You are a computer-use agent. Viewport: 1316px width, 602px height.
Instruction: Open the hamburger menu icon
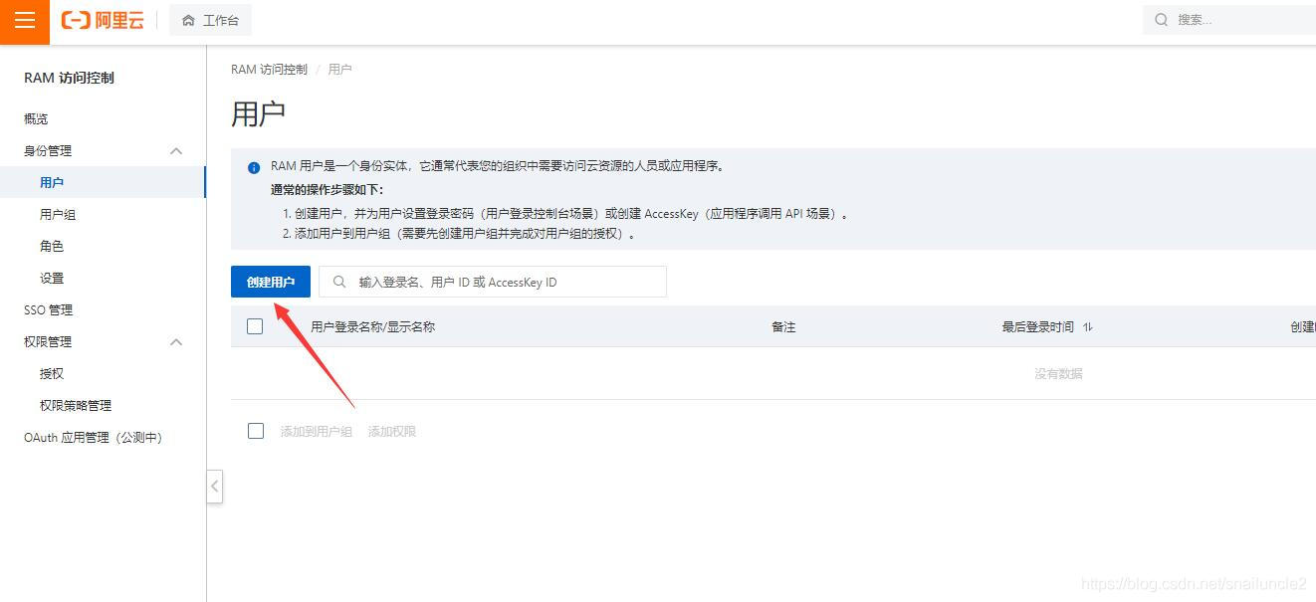[x=25, y=21]
